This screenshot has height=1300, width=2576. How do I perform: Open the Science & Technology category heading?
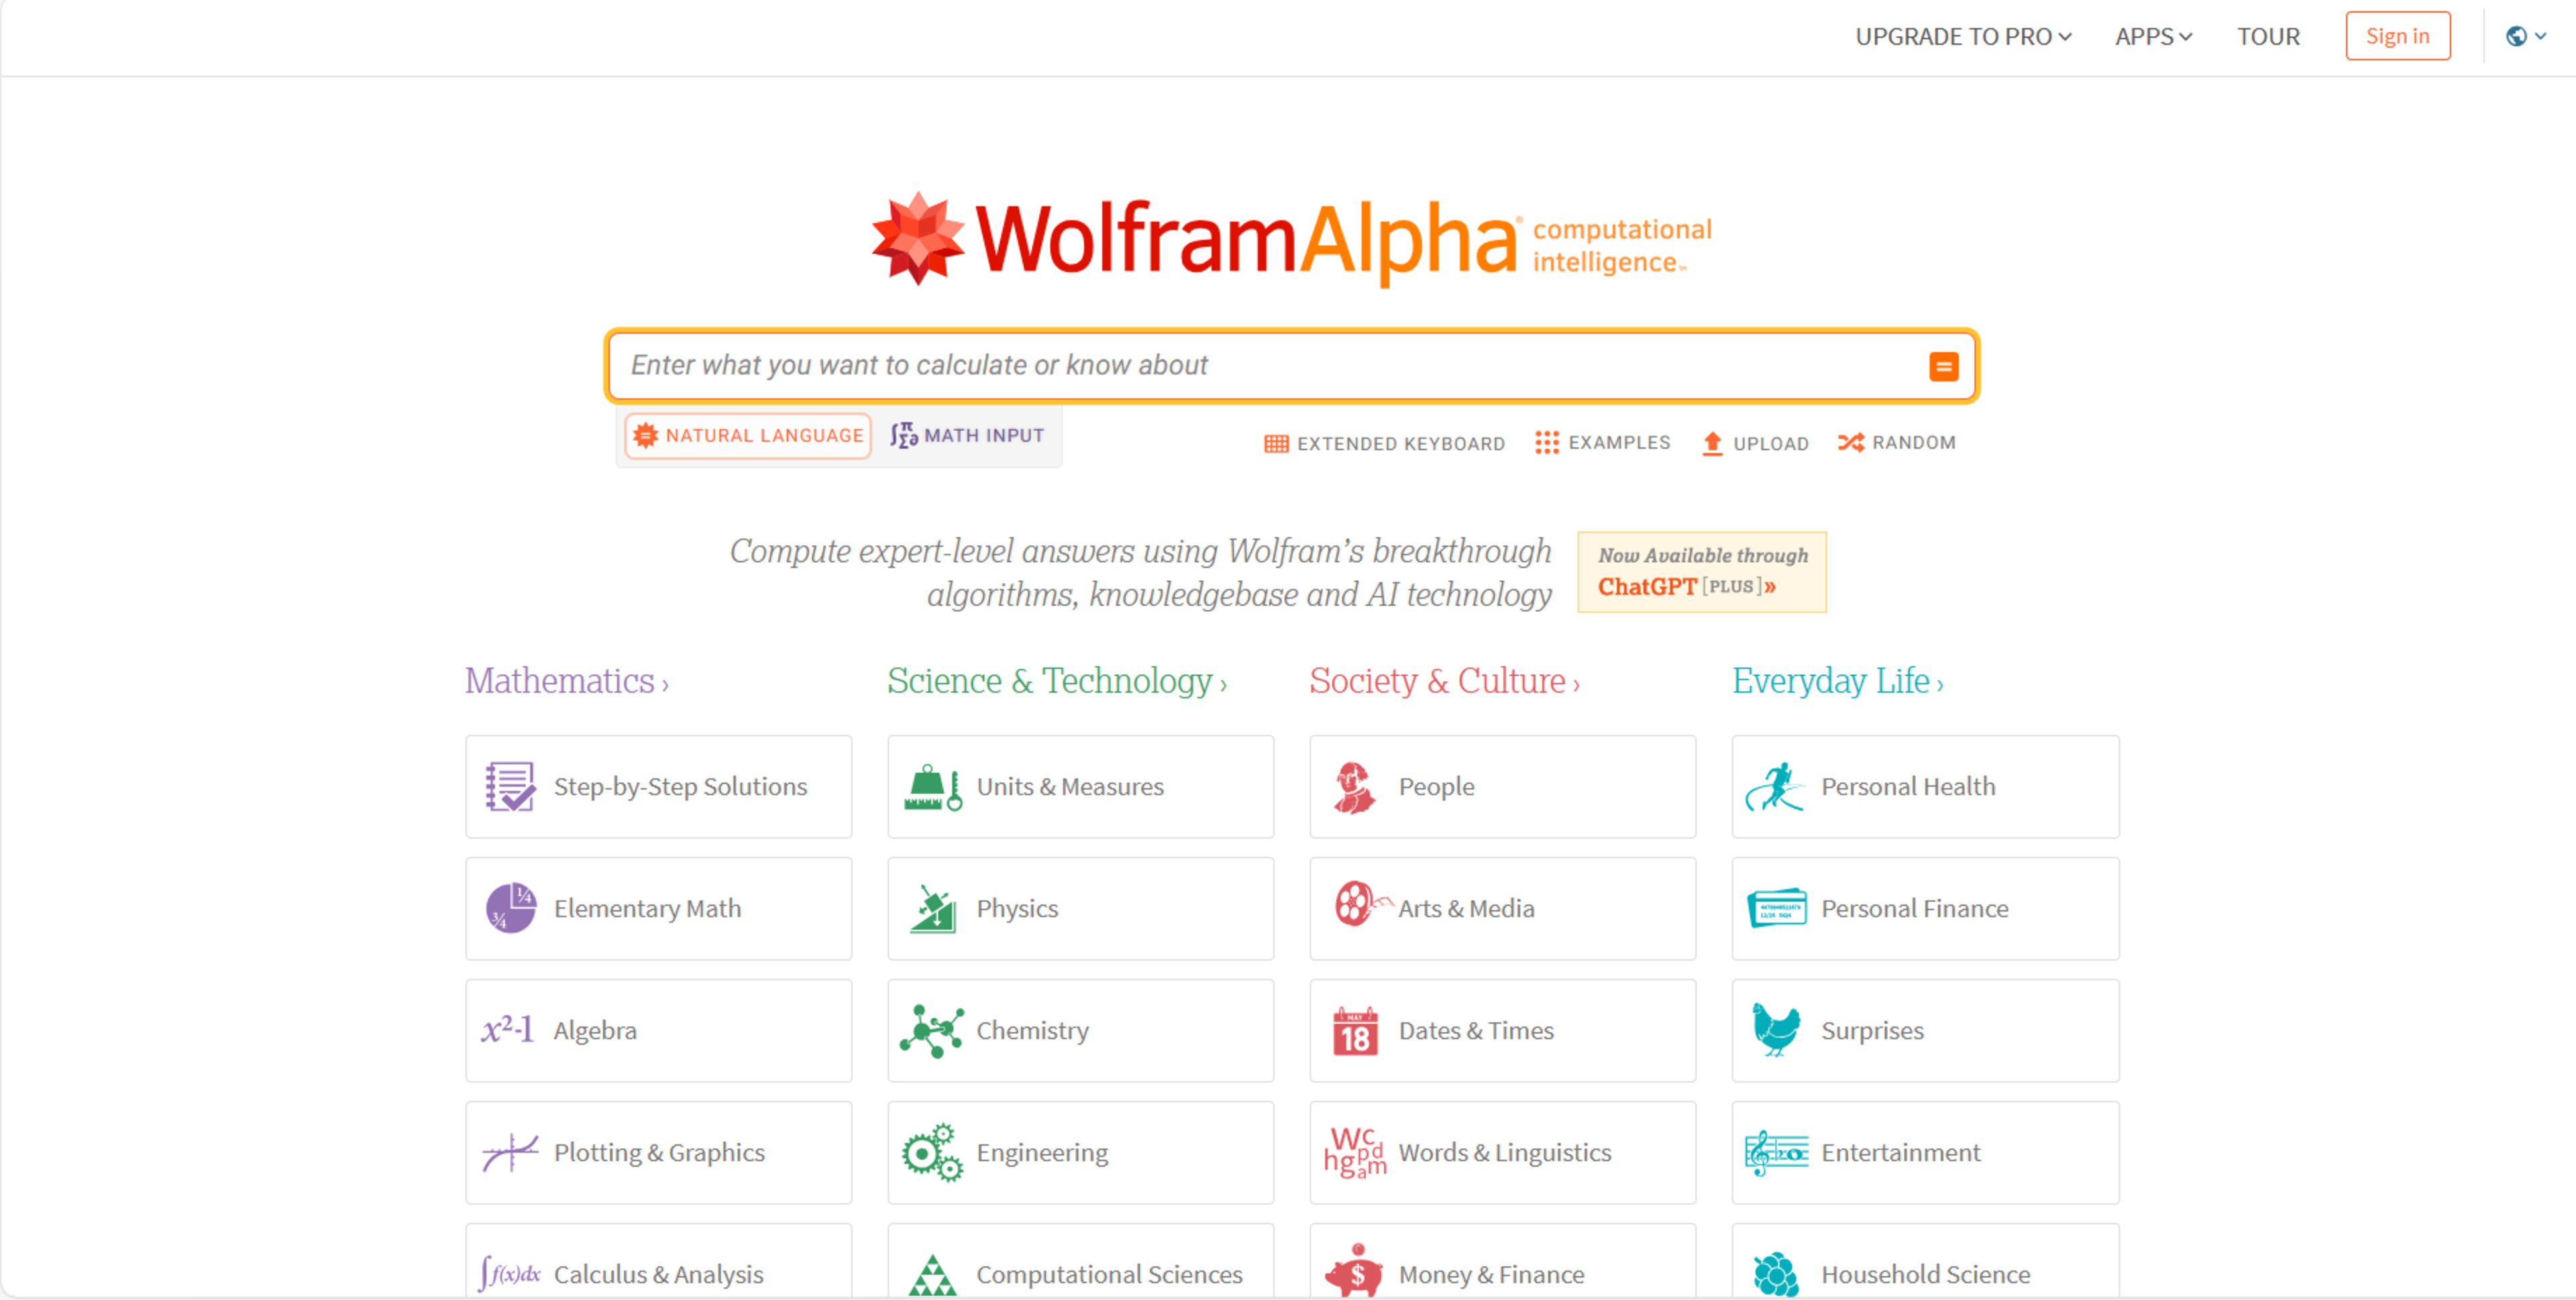pos(1057,681)
